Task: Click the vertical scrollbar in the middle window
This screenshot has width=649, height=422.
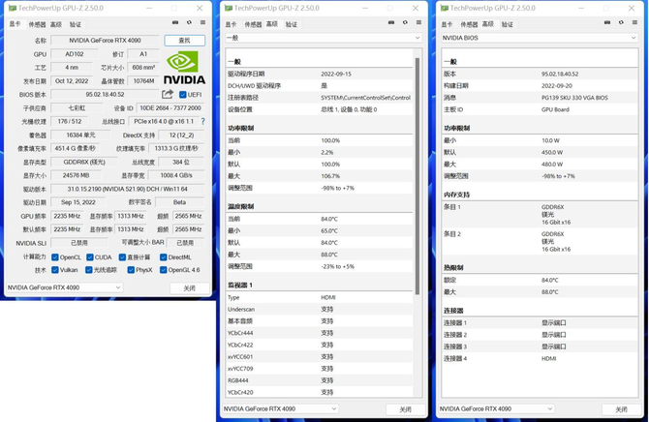Action: tap(417, 176)
